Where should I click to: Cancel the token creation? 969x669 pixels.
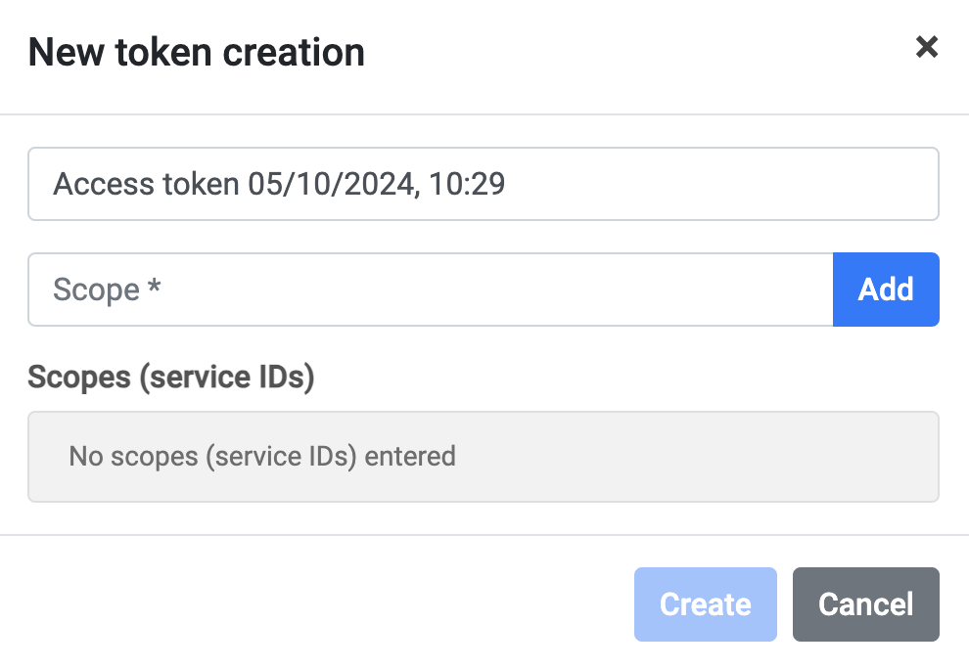click(x=865, y=604)
